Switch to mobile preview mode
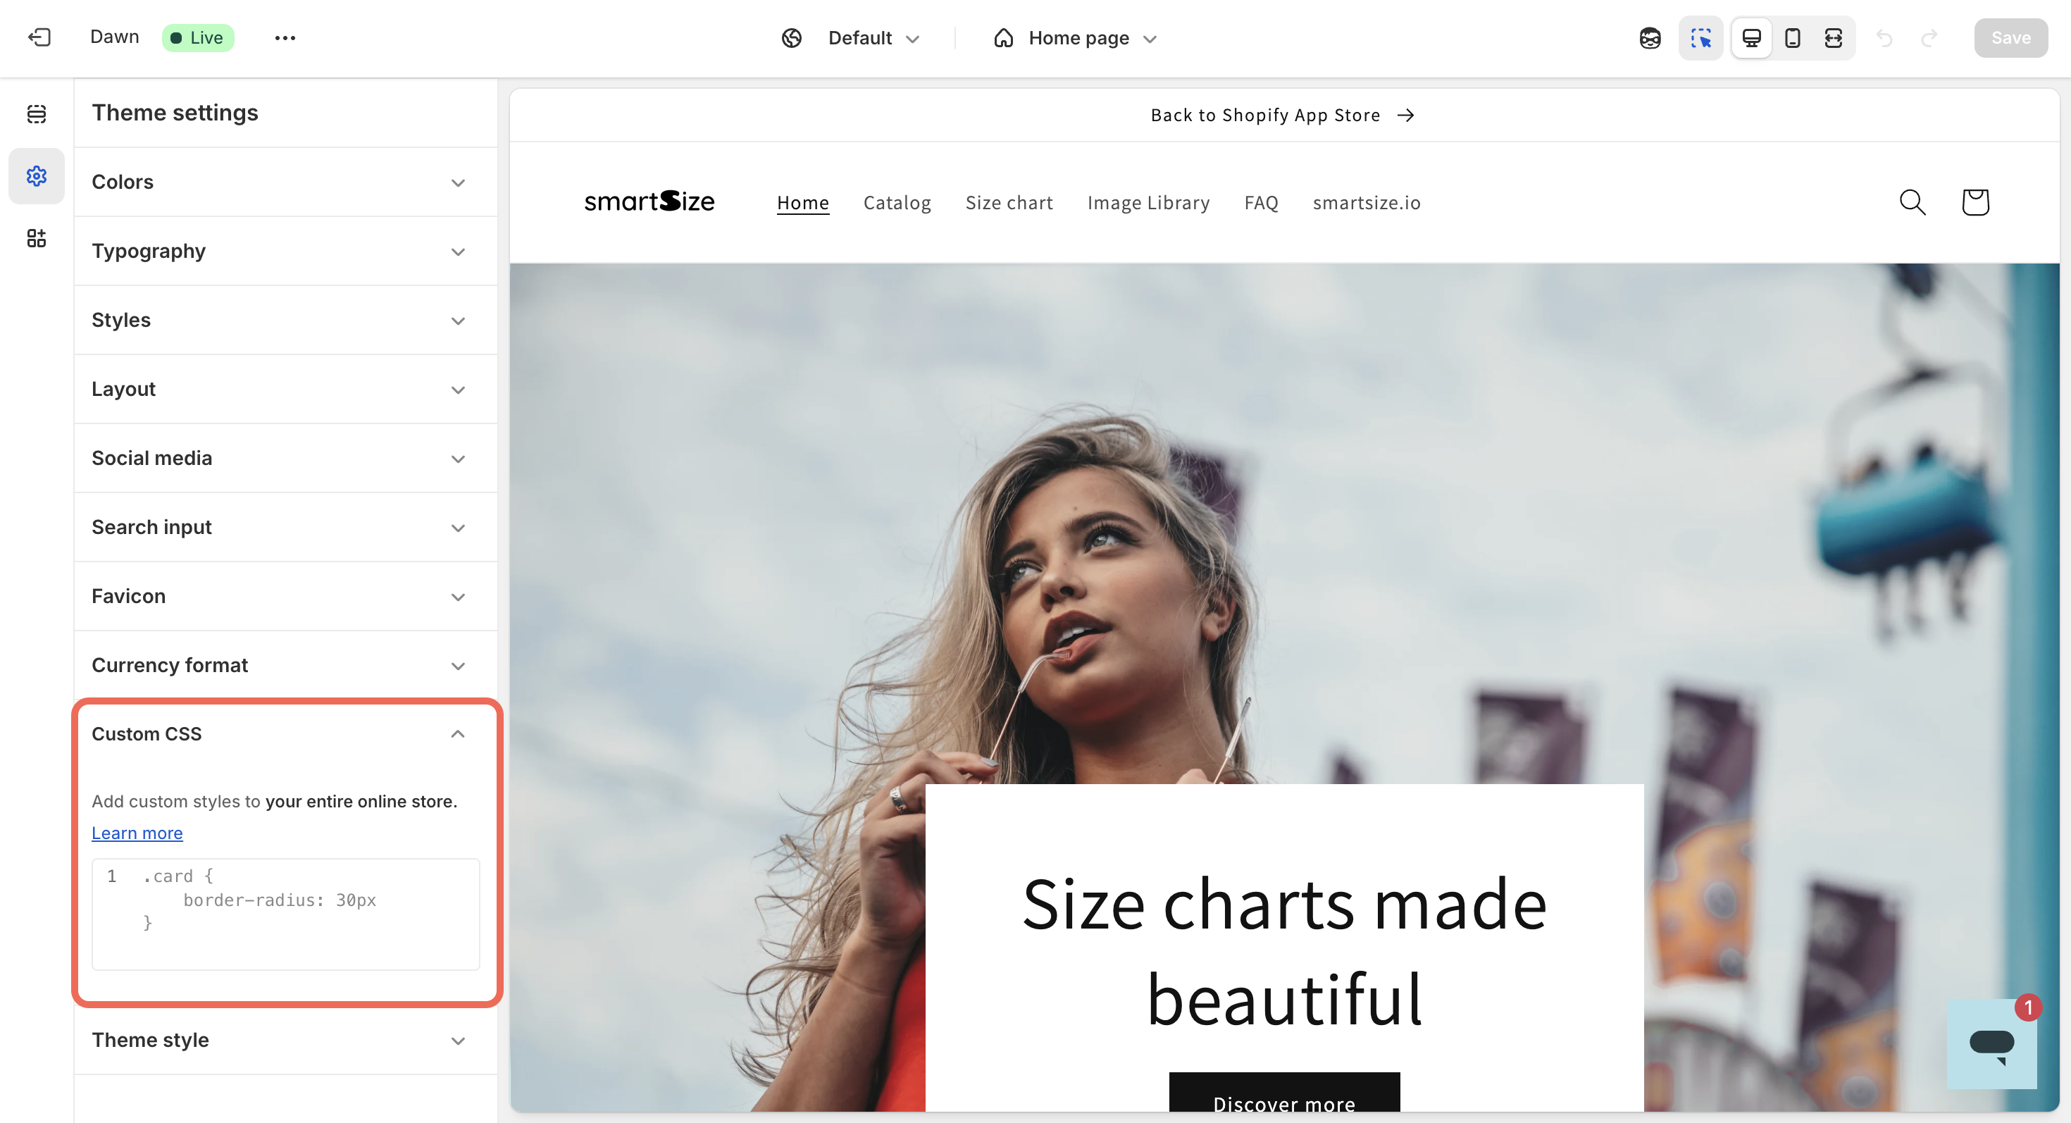 (x=1793, y=38)
